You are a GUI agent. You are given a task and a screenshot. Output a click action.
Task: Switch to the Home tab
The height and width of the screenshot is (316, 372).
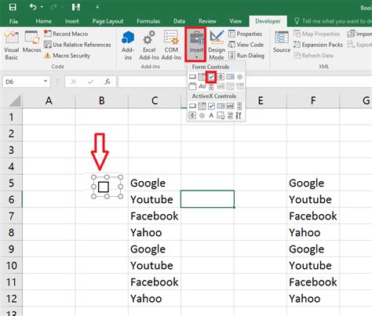click(x=43, y=21)
